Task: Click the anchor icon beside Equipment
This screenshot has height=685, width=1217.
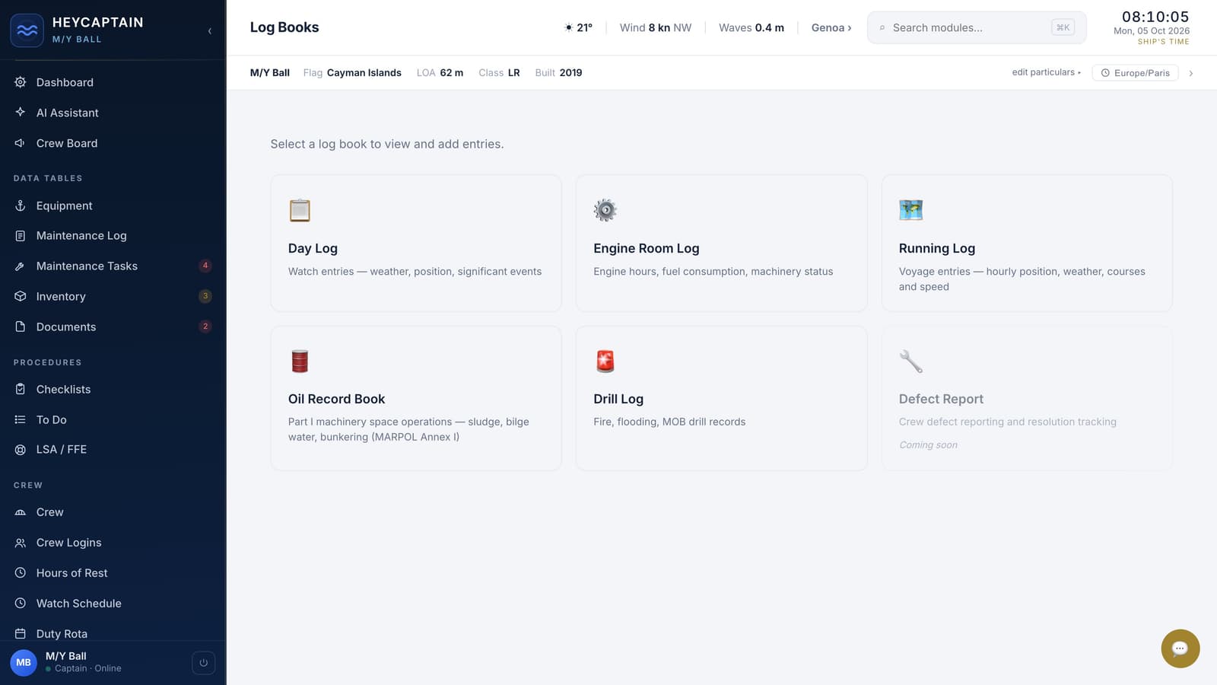Action: pyautogui.click(x=21, y=205)
